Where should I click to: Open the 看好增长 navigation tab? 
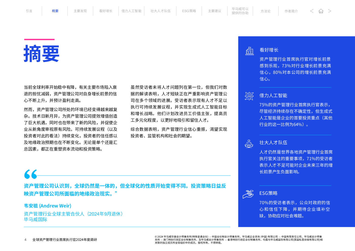(x=106, y=11)
